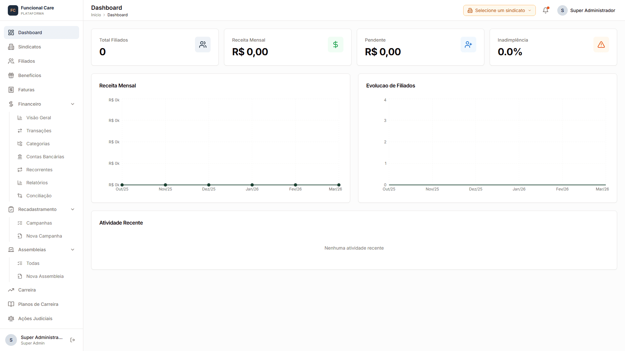
Task: Click the notifications bell icon
Action: tap(546, 10)
